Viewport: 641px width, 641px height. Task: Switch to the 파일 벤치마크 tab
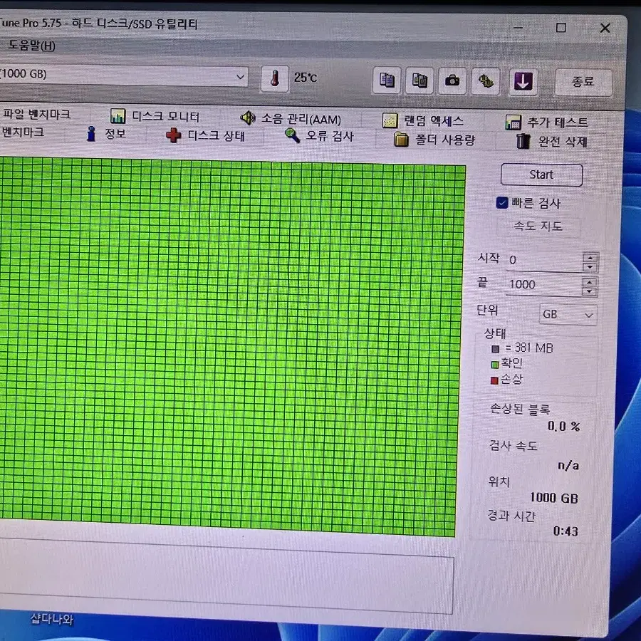click(36, 114)
